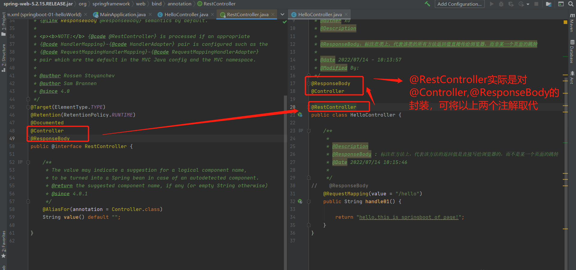
Task: Select left pane HelloController.java tab
Action: 186,14
